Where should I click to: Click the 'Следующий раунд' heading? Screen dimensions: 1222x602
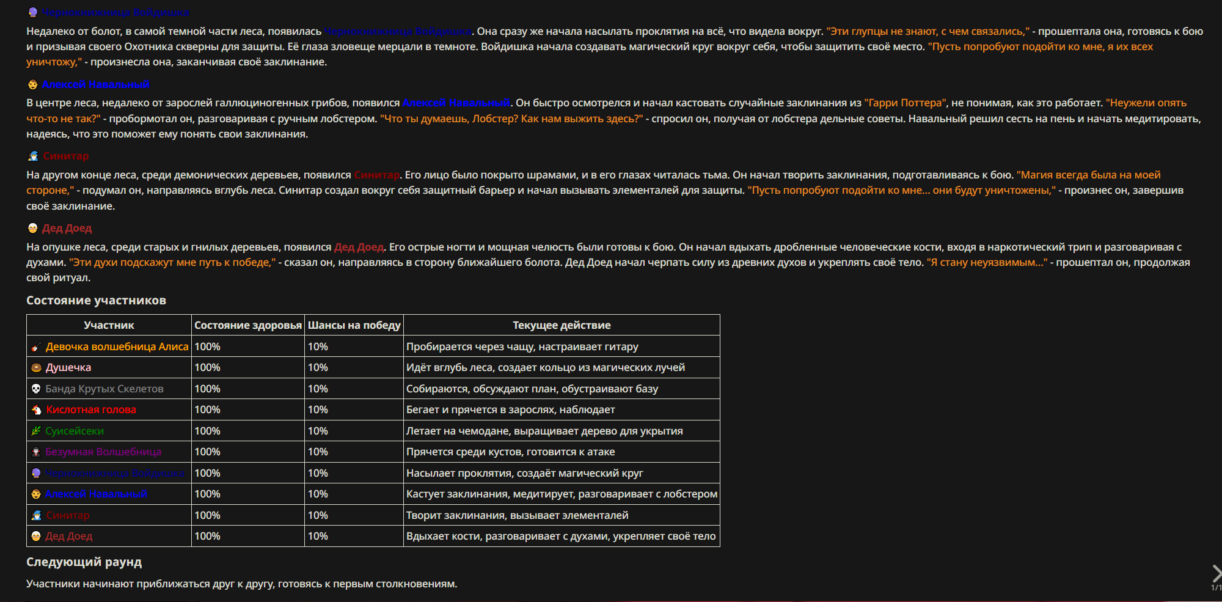pyautogui.click(x=84, y=562)
